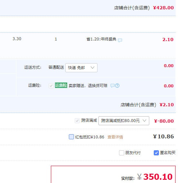Select the ¥-80.00 discount amount

coord(164,121)
